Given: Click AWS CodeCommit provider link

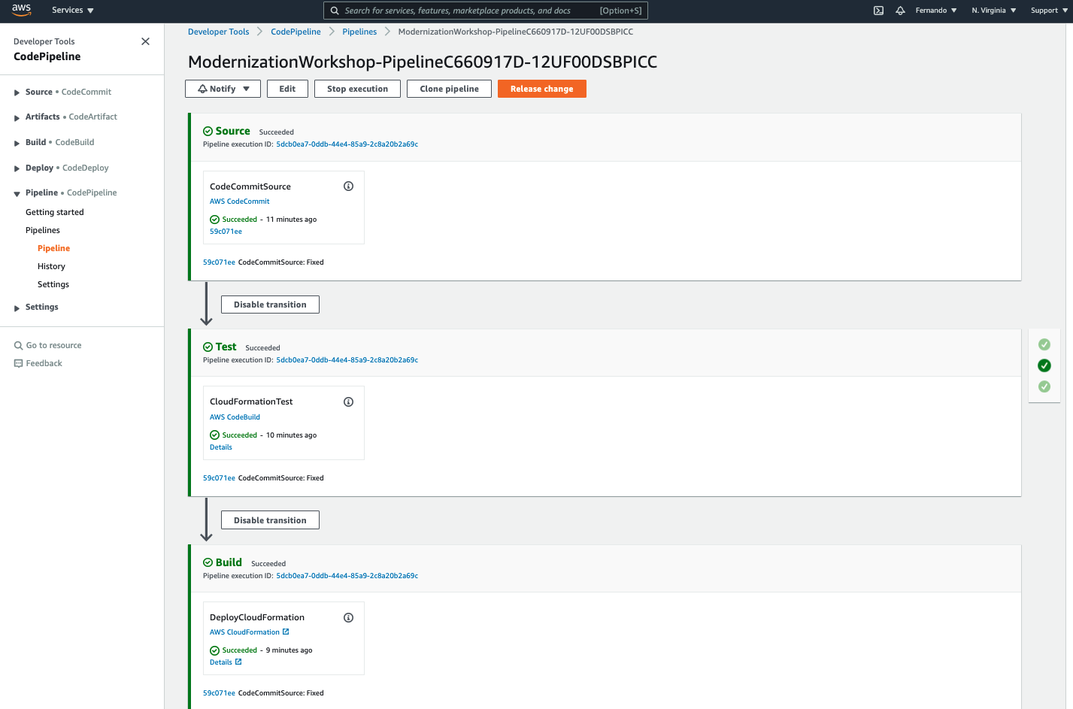Looking at the screenshot, I should [239, 201].
